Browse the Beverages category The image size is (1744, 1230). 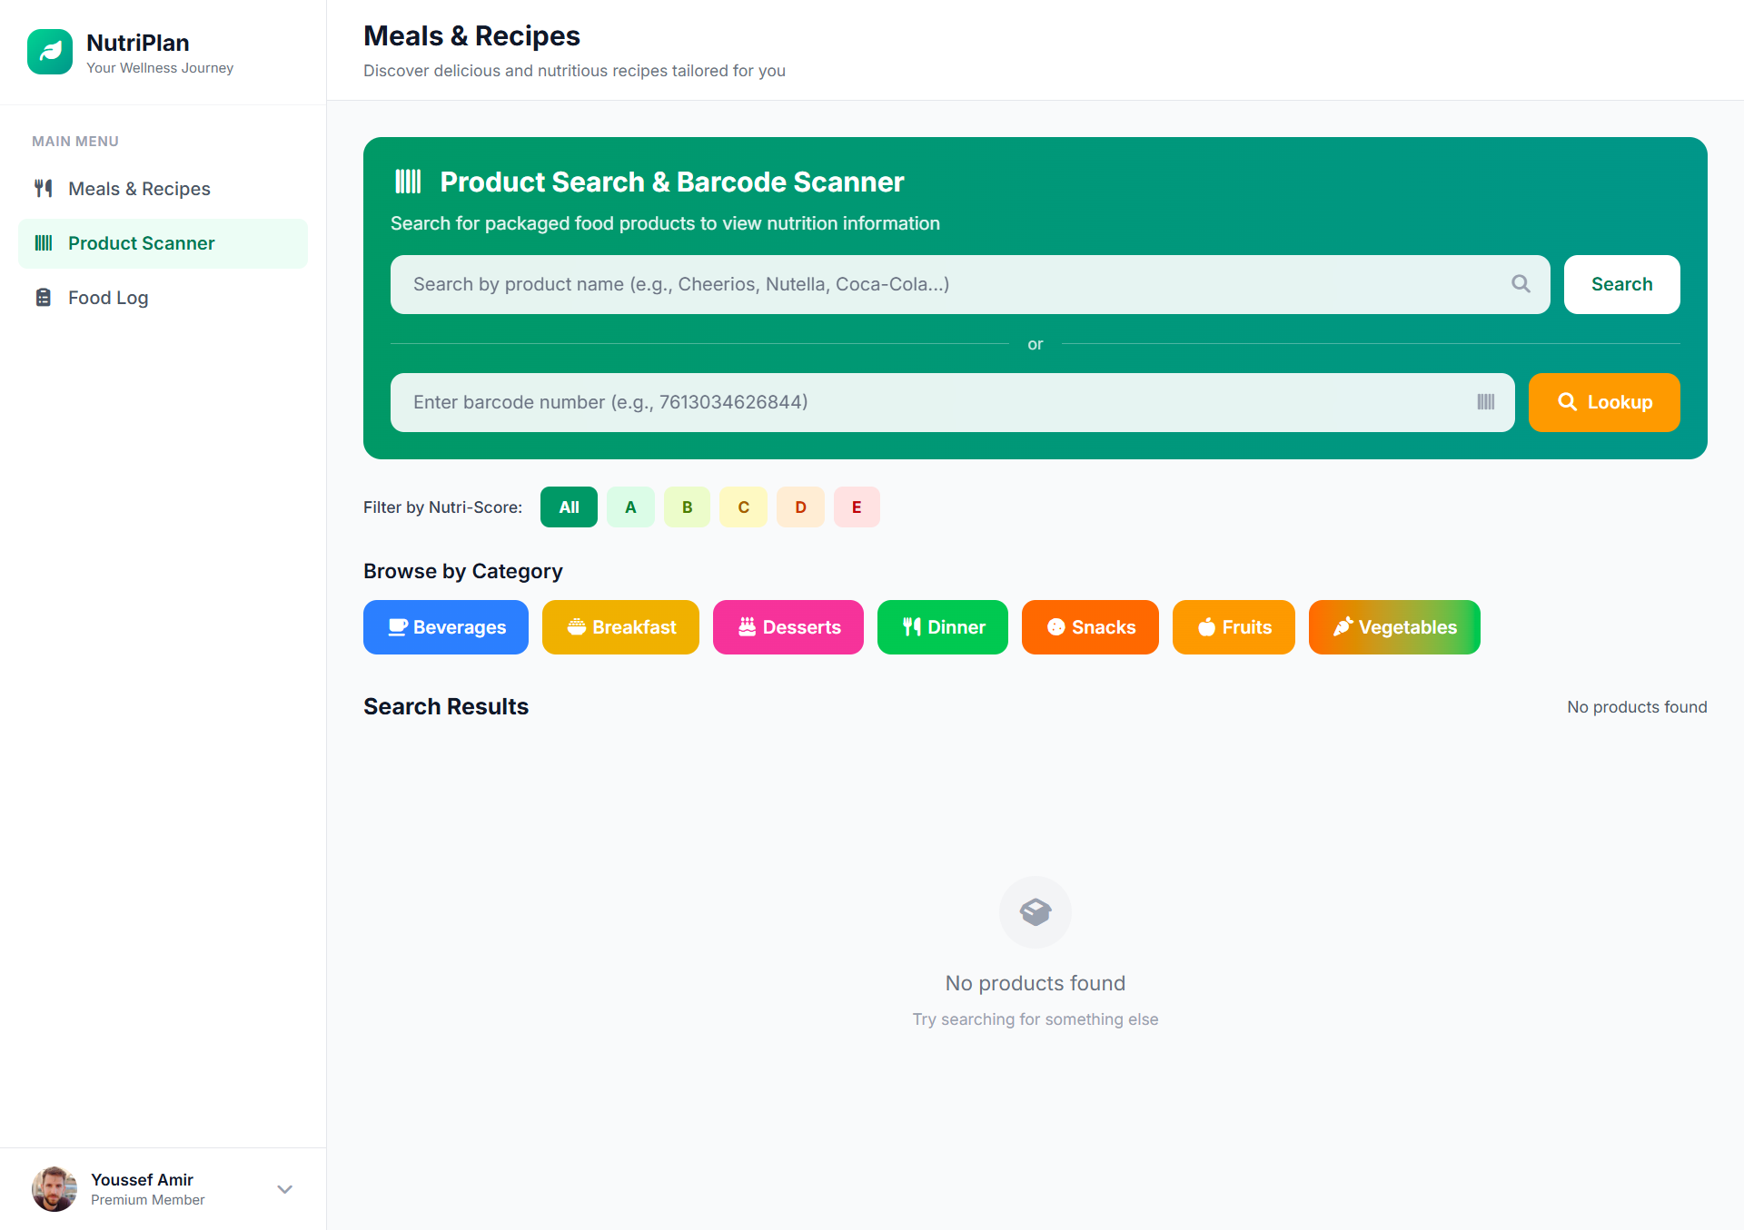point(446,627)
